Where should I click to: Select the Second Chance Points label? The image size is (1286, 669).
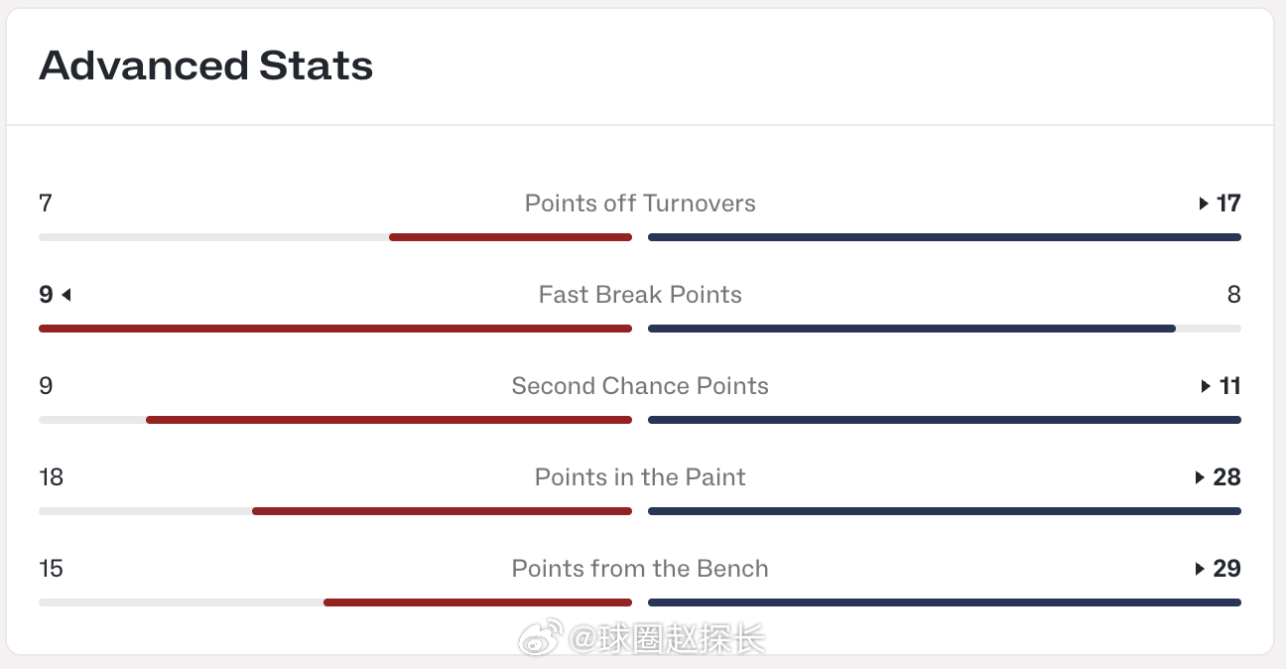point(640,386)
